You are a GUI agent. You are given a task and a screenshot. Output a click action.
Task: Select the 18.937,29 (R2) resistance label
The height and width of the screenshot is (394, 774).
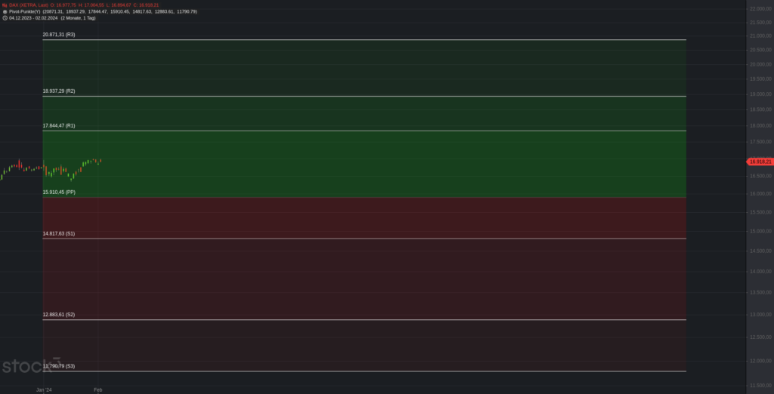tap(59, 91)
